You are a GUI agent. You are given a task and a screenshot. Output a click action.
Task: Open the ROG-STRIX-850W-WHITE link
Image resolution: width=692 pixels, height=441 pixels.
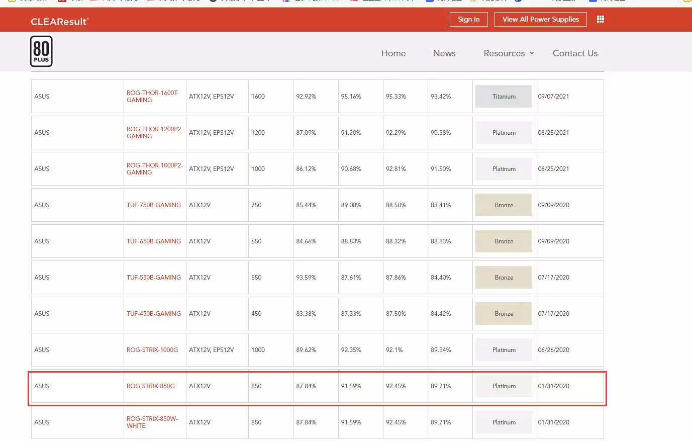point(152,422)
